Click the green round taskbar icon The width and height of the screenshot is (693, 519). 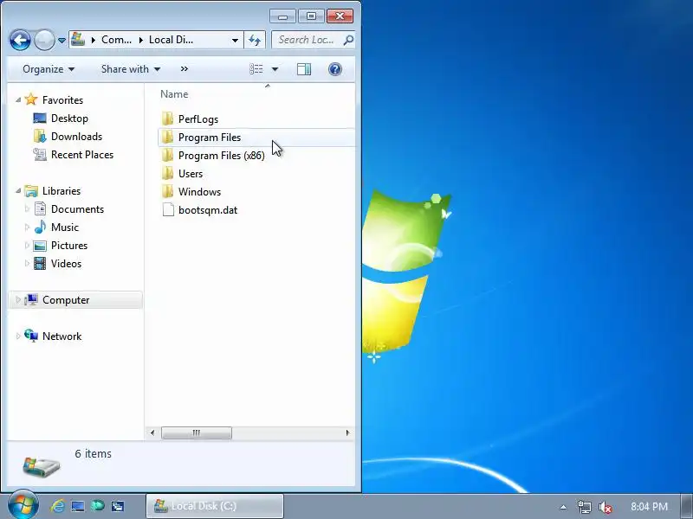(98, 506)
